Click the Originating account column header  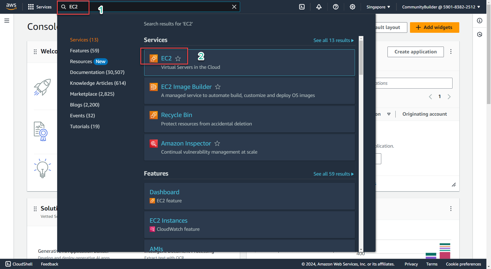pyautogui.click(x=425, y=114)
